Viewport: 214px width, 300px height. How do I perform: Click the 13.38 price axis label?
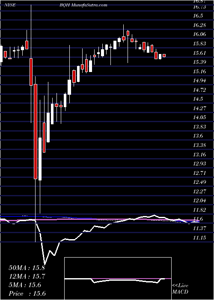(199, 145)
